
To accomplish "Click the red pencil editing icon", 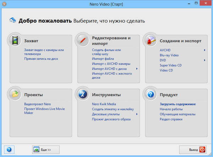I will [82, 40].
